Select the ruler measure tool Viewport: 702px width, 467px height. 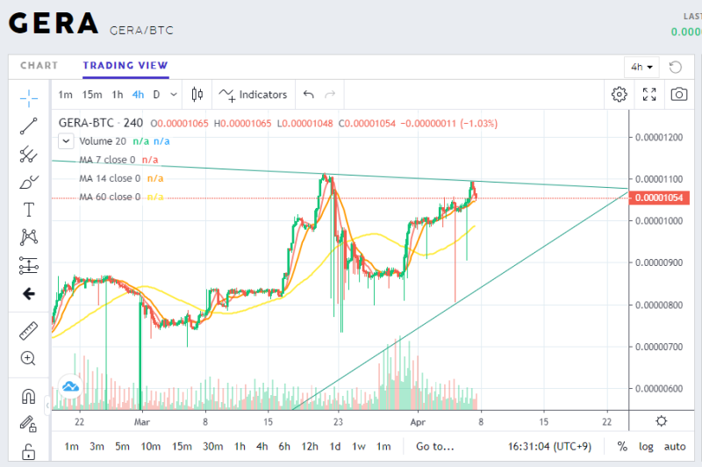(x=29, y=331)
